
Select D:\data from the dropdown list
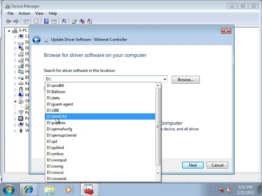click(100, 98)
